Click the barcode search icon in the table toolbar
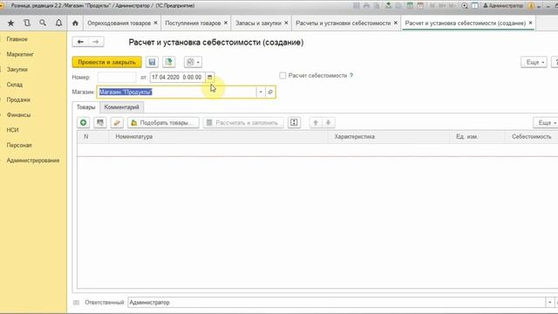Viewport: 558px width, 314px height. [x=100, y=122]
